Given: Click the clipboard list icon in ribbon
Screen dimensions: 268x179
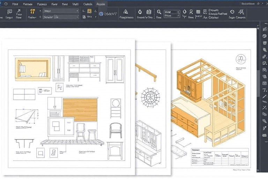Looking at the screenshot, I should (x=149, y=12).
